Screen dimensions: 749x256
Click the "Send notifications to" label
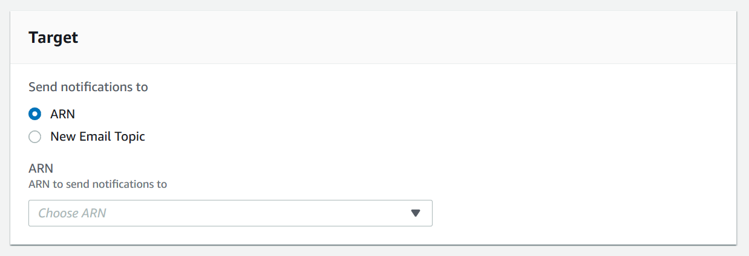click(x=88, y=87)
